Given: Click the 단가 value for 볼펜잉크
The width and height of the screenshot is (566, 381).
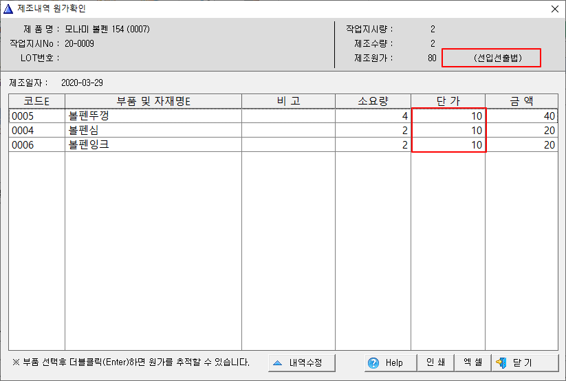Looking at the screenshot, I should coord(477,145).
